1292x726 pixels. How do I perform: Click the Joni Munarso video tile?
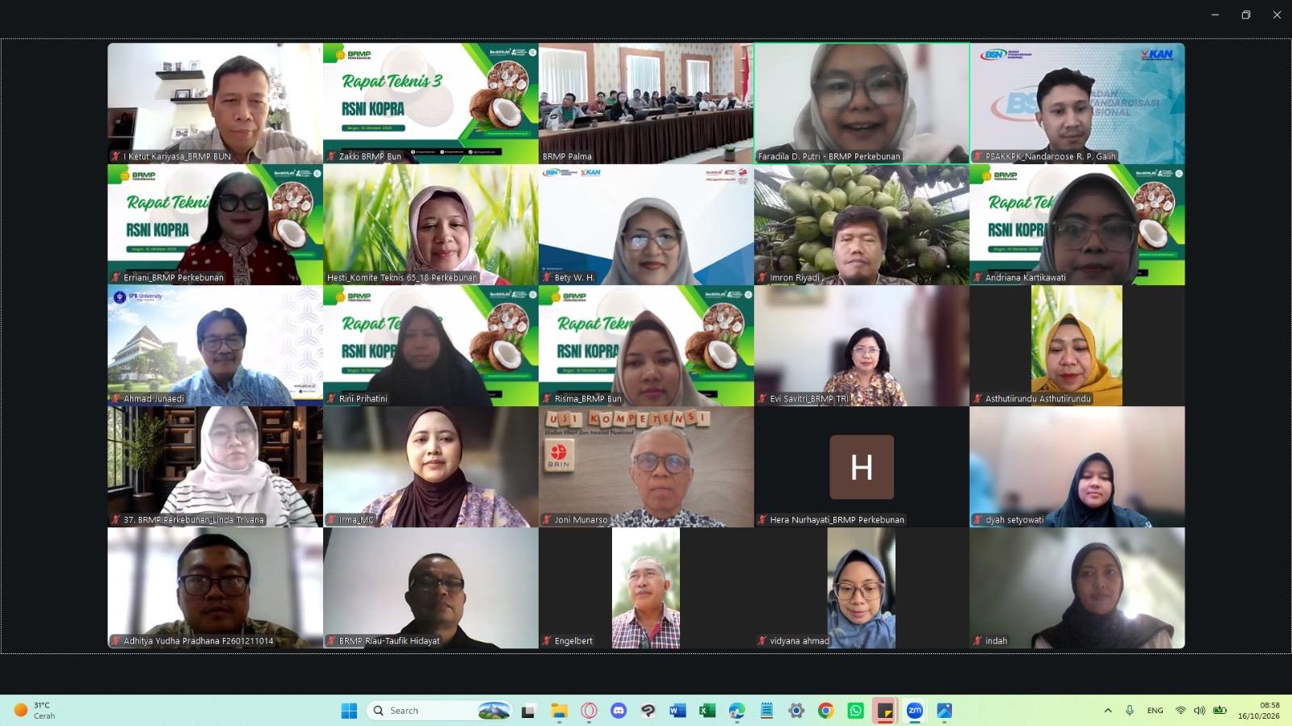click(x=646, y=467)
